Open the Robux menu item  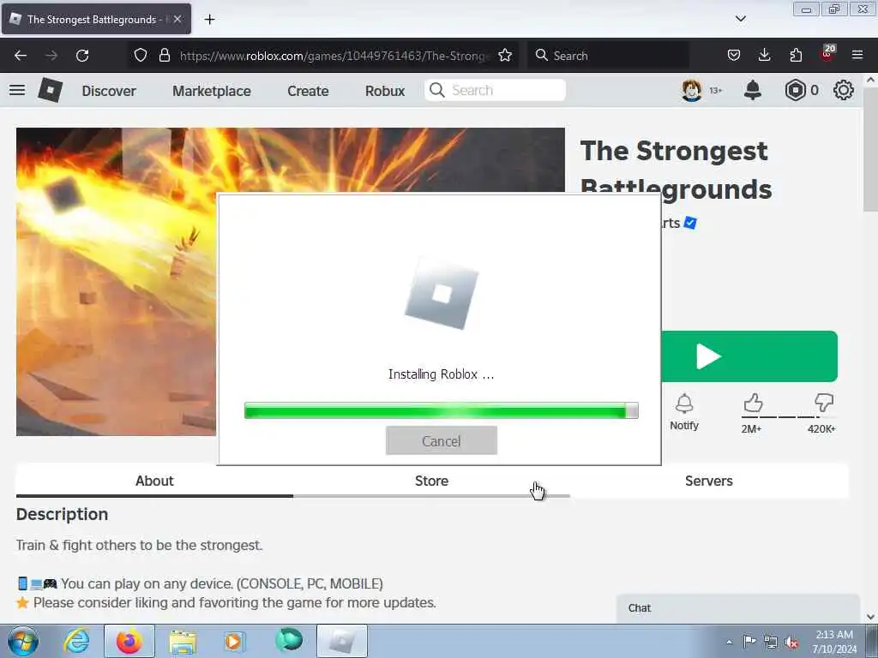click(x=385, y=91)
